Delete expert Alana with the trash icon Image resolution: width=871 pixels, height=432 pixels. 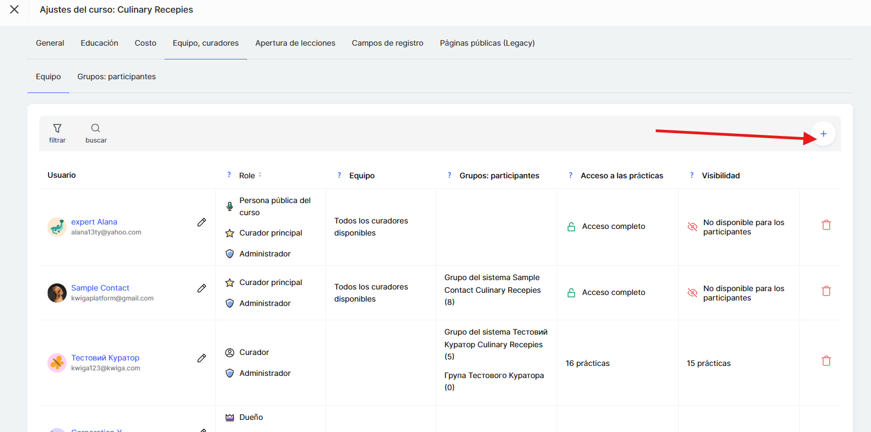[x=826, y=225]
